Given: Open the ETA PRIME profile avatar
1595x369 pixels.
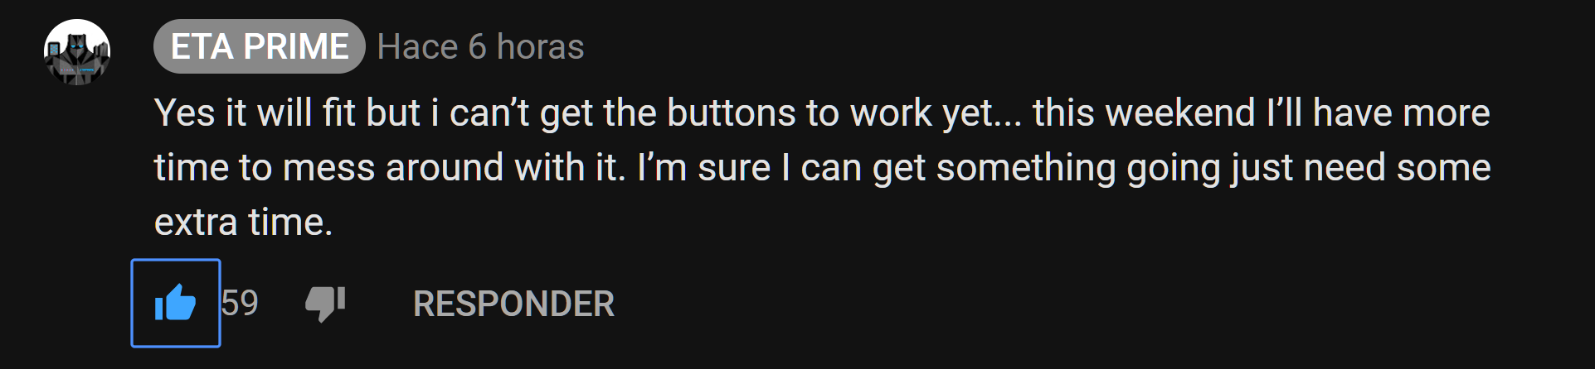Looking at the screenshot, I should 77,51.
